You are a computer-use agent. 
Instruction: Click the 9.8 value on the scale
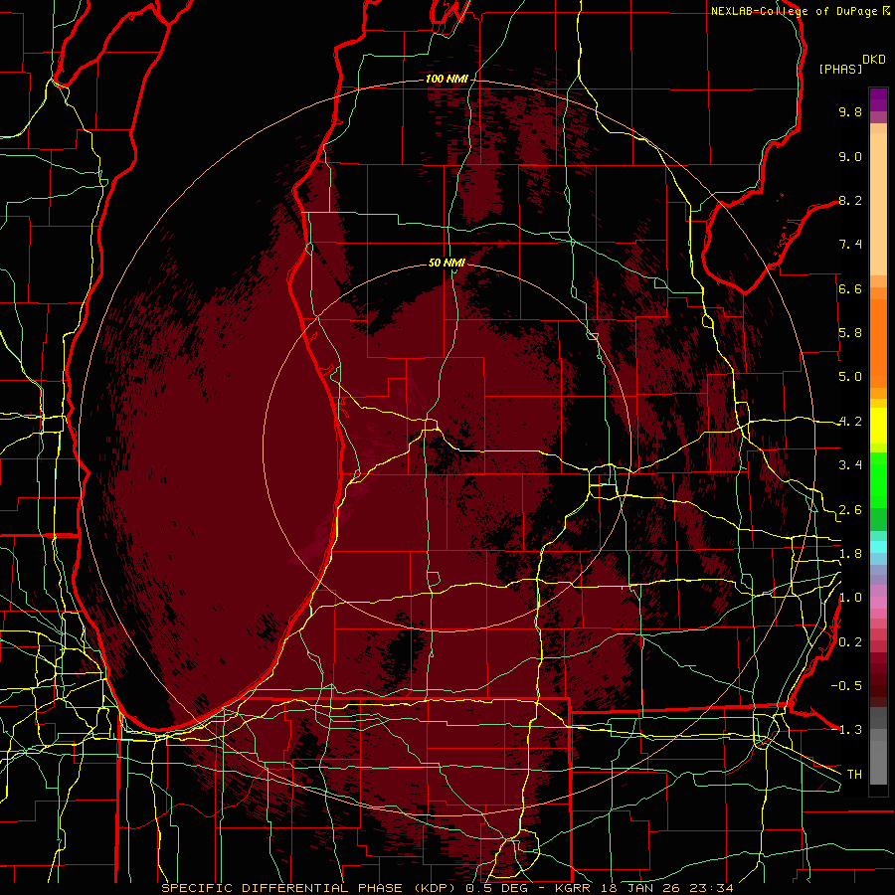click(850, 111)
